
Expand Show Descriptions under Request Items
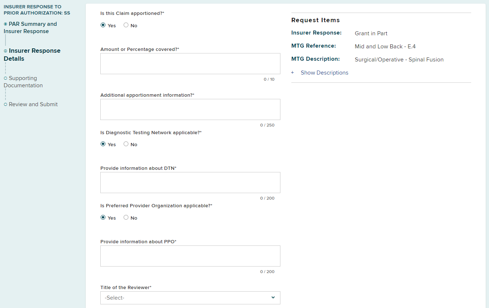pyautogui.click(x=324, y=73)
